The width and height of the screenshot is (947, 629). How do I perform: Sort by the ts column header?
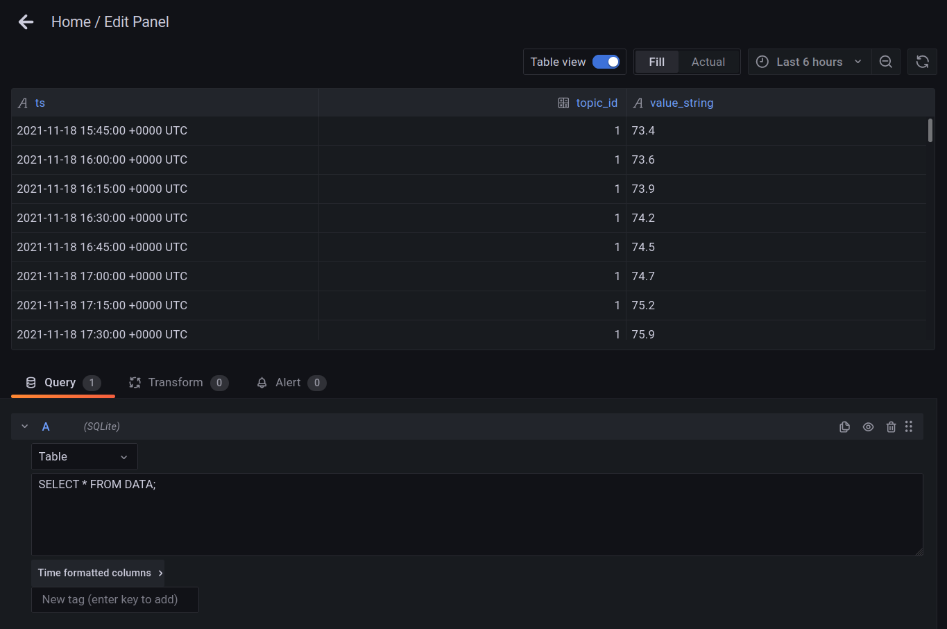[40, 103]
